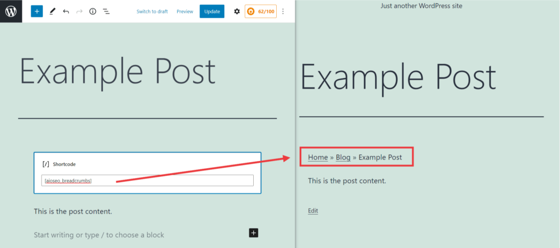
Task: Click the Undo arrow icon
Action: pos(66,11)
